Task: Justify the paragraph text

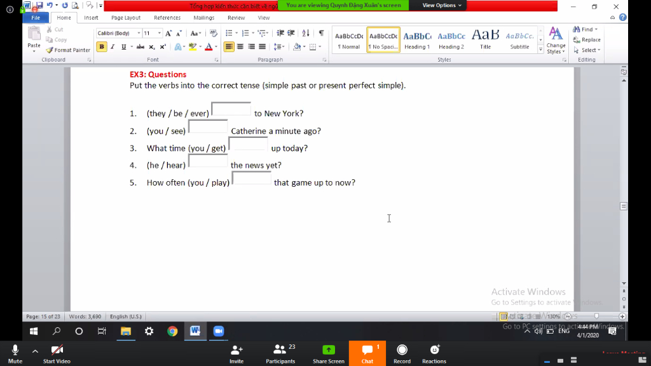Action: 262,47
